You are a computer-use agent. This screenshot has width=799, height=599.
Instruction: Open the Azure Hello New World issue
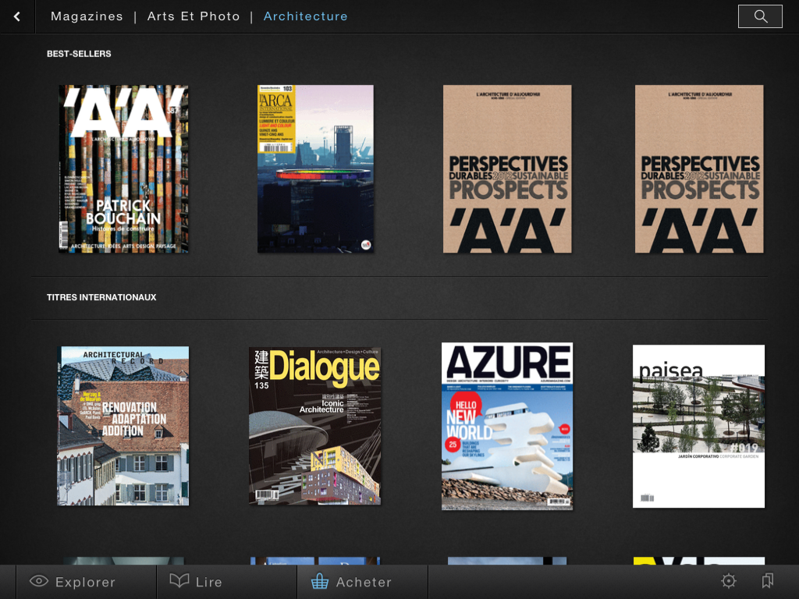pyautogui.click(x=507, y=426)
